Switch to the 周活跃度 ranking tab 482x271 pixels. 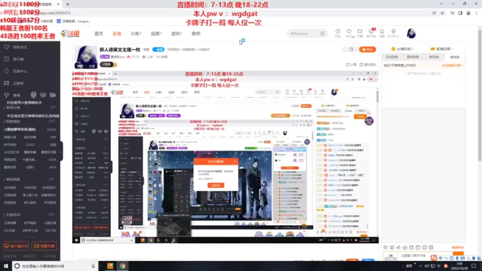coord(413,57)
